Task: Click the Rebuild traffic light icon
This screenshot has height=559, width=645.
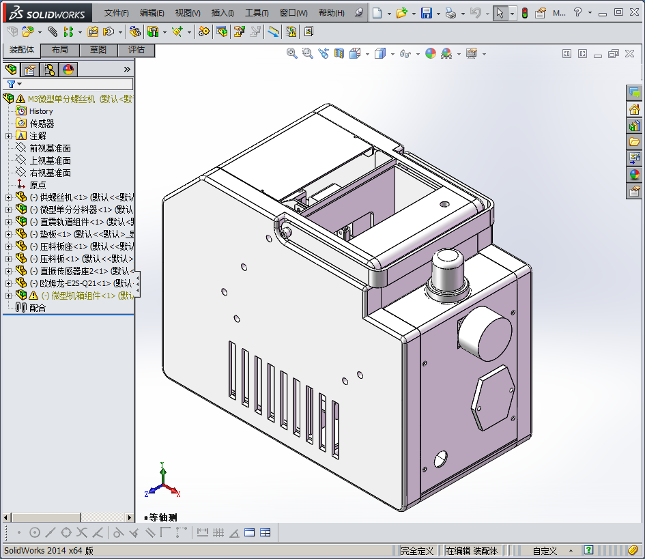Action: pyautogui.click(x=524, y=13)
